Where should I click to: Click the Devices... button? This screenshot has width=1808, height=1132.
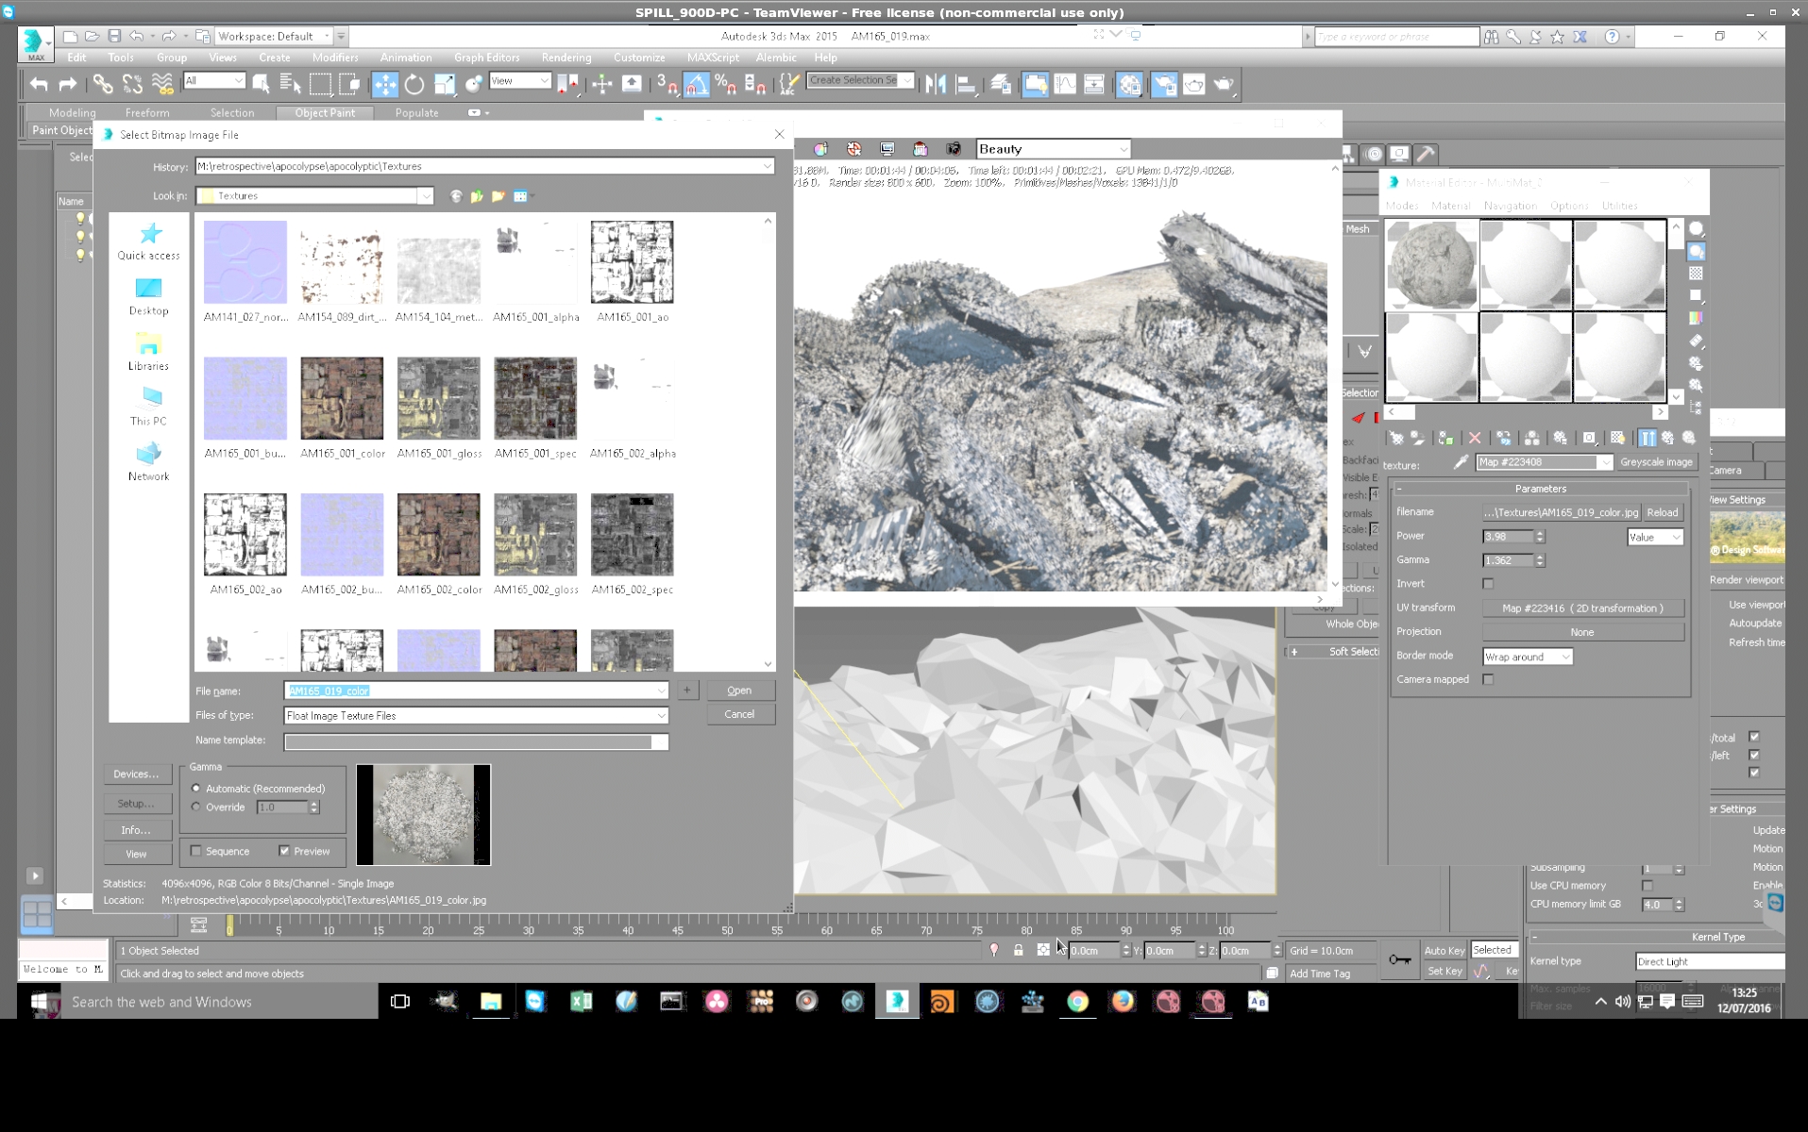136,774
